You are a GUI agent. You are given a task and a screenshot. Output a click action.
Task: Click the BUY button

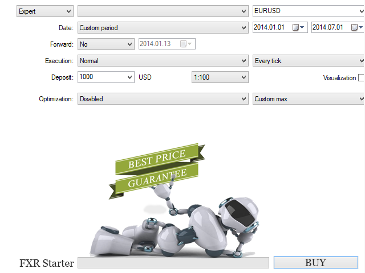coord(316,263)
